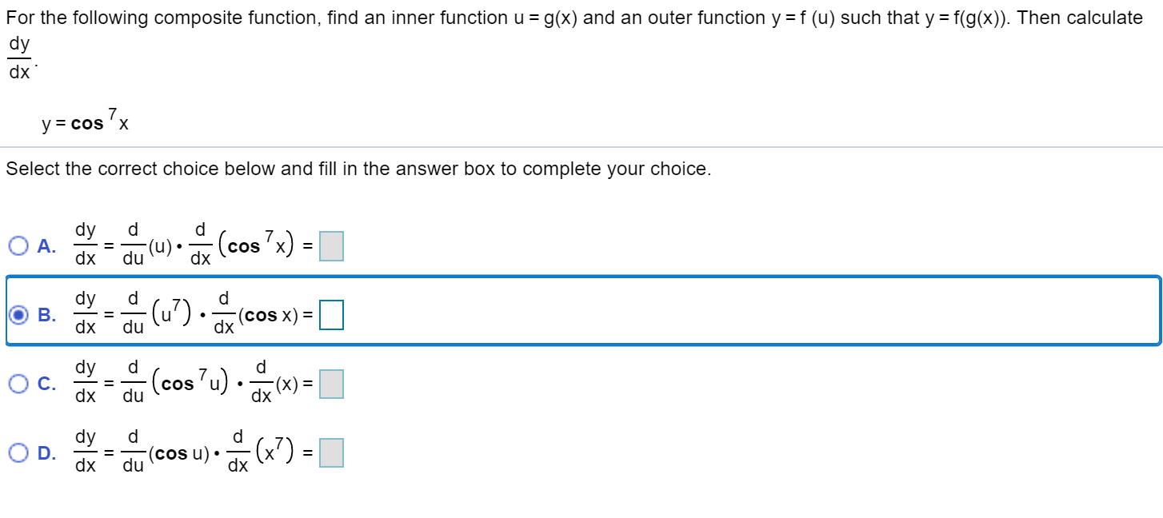Viewport: 1163px width, 518px height.
Task: Click the label C beside its radio button
Action: pyautogui.click(x=46, y=384)
